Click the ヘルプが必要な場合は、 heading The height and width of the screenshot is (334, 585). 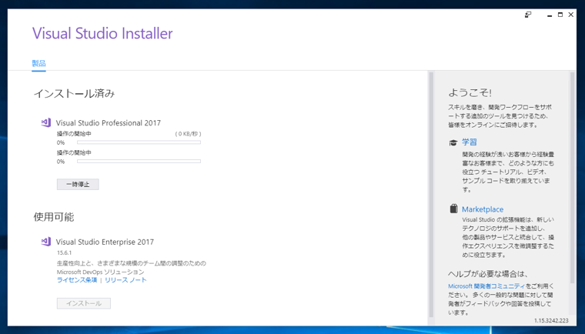click(x=488, y=274)
